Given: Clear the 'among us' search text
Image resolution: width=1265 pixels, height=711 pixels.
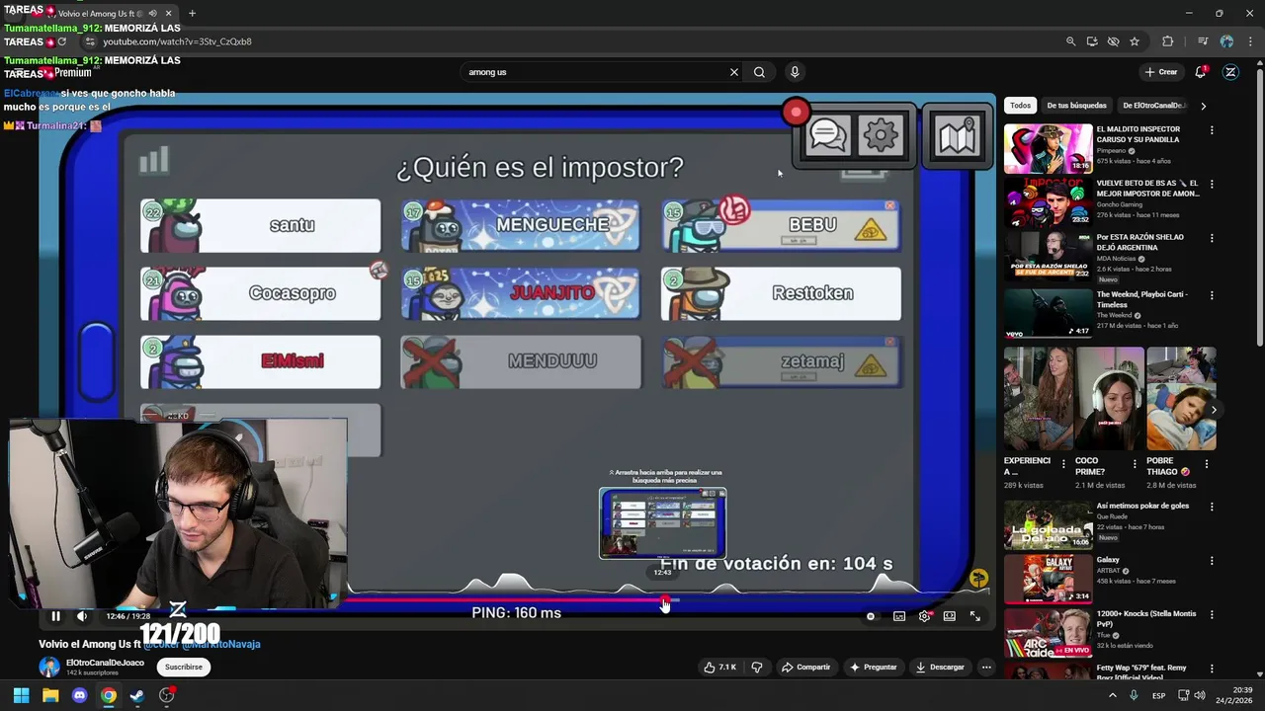Looking at the screenshot, I should (734, 72).
